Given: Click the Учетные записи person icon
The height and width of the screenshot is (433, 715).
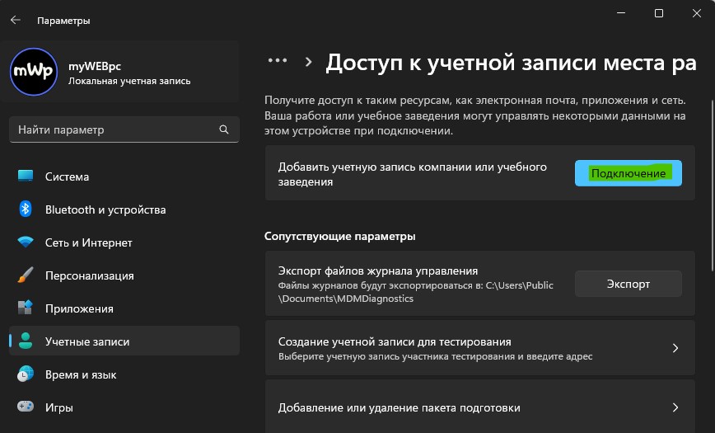Looking at the screenshot, I should (26, 341).
